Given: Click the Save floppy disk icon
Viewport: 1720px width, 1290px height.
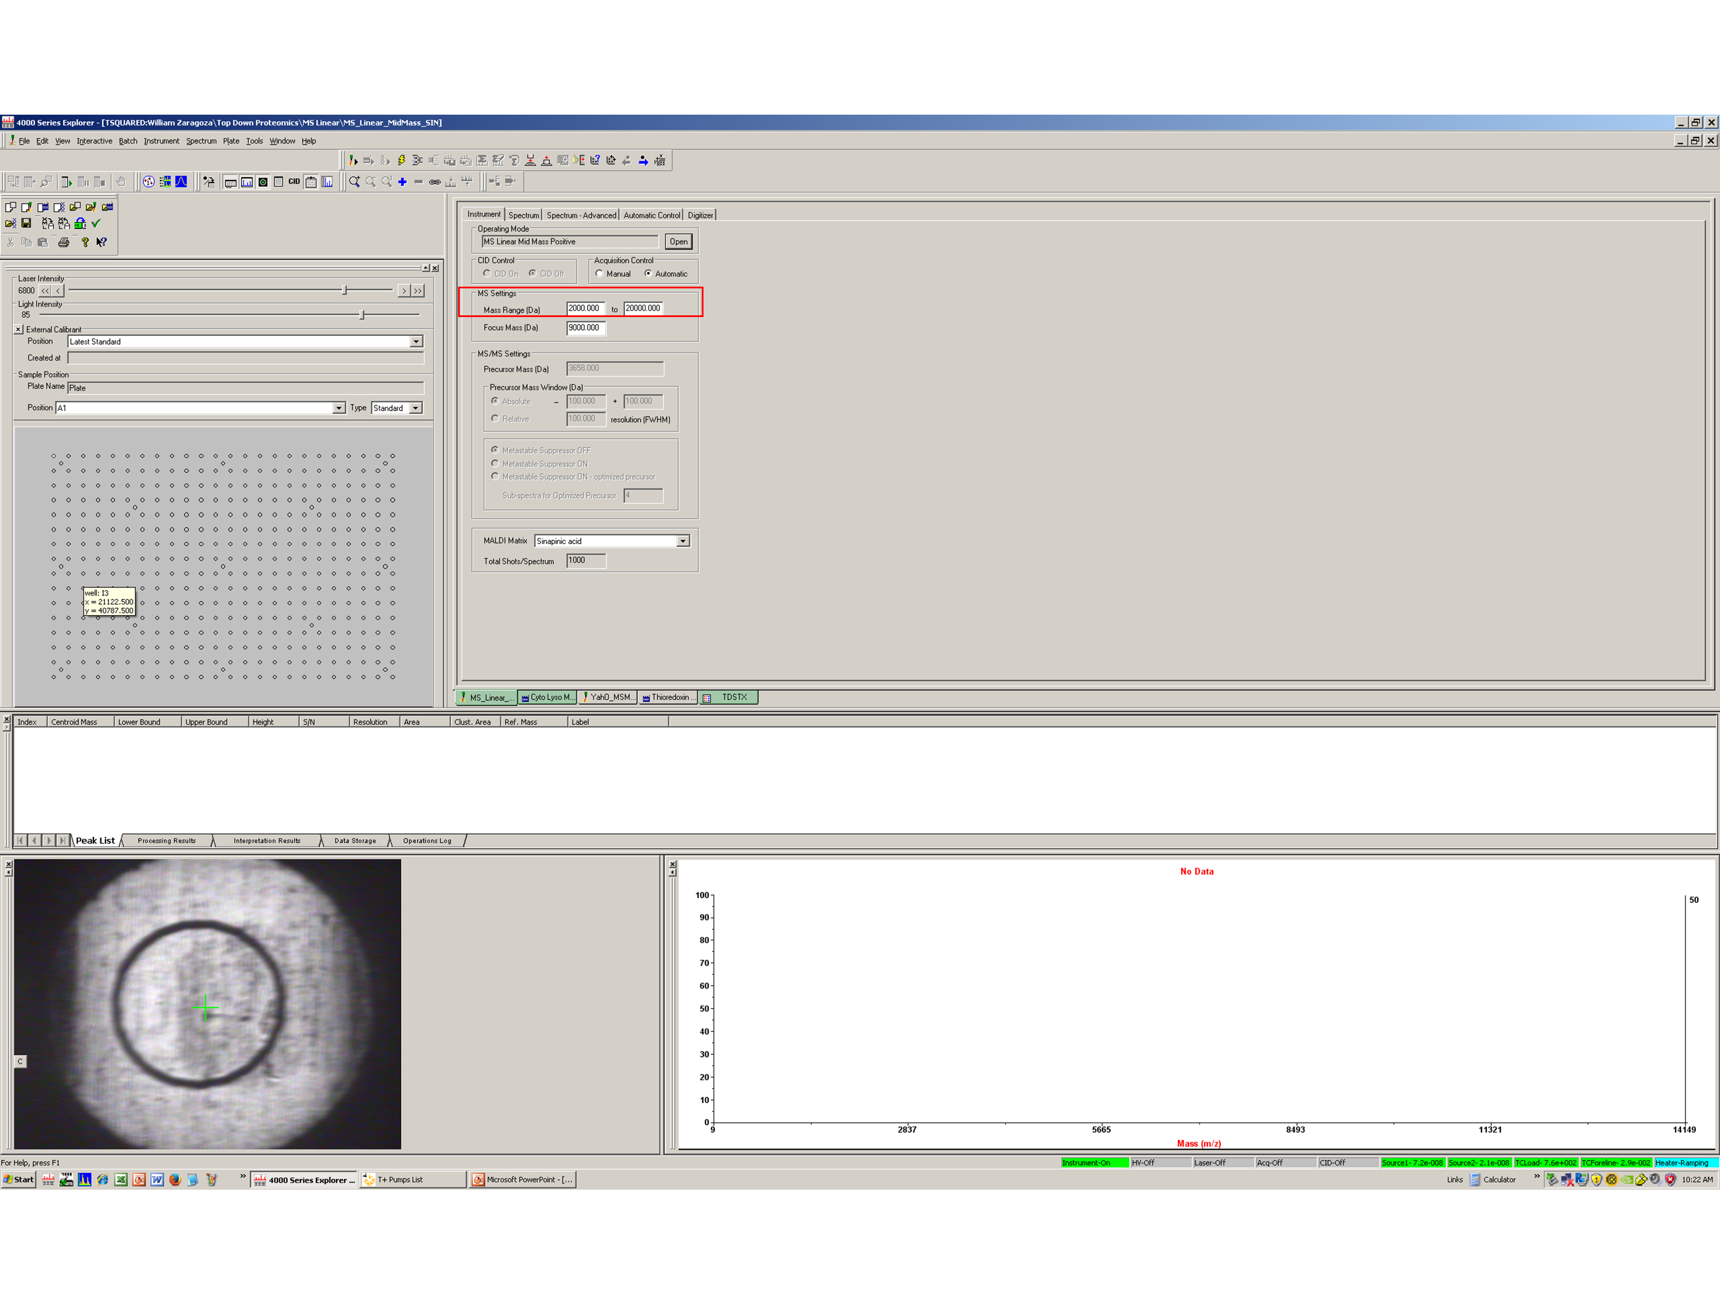Looking at the screenshot, I should (26, 223).
